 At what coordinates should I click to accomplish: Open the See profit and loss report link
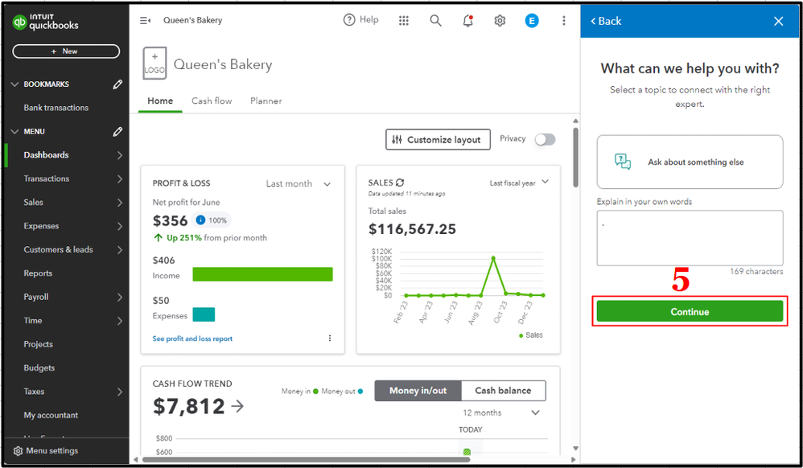click(192, 339)
